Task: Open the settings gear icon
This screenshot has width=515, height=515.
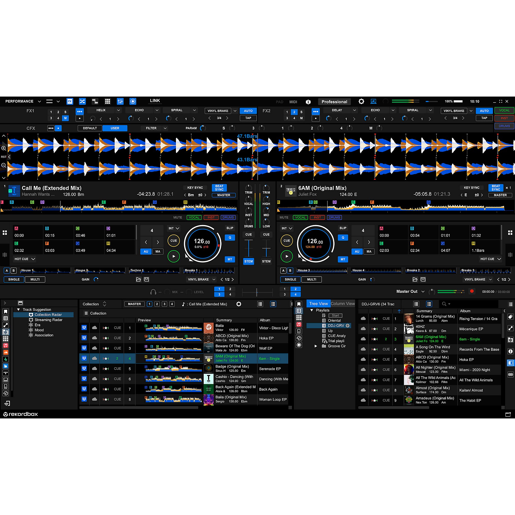Action: [x=361, y=101]
